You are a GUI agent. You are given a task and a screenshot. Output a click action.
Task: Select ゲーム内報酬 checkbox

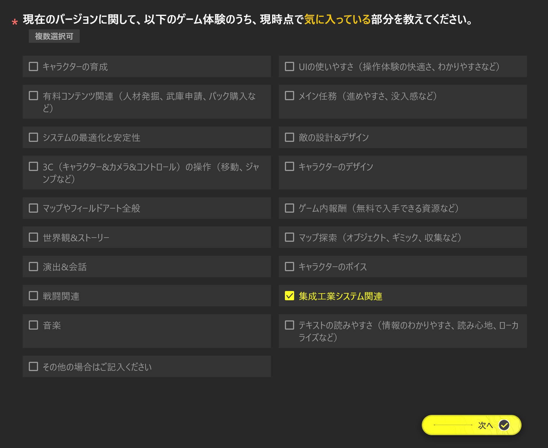coord(289,208)
